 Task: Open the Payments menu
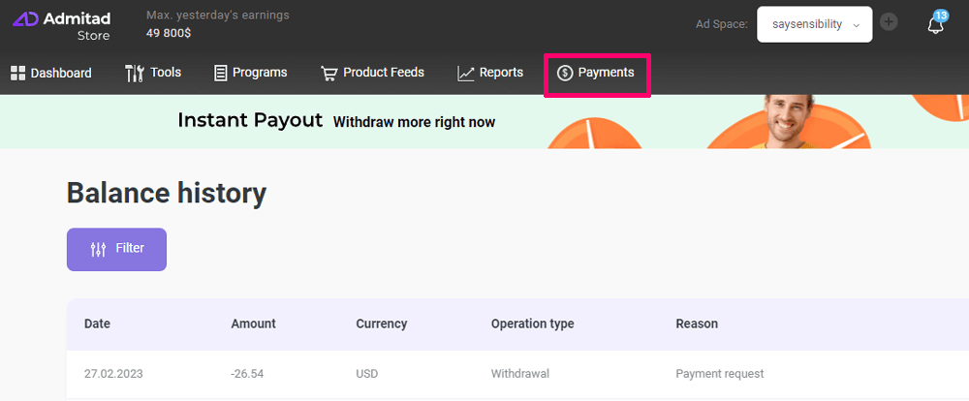click(x=596, y=73)
